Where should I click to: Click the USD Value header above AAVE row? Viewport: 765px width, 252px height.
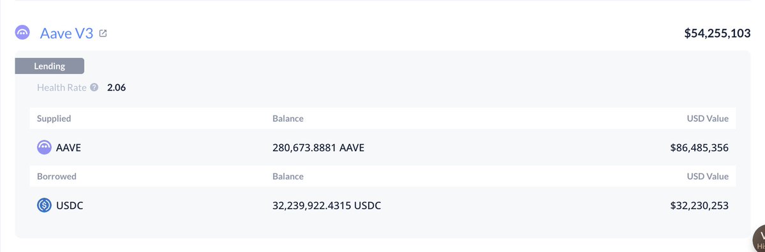pyautogui.click(x=708, y=119)
